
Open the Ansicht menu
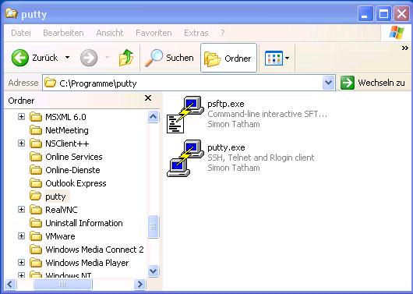click(x=110, y=33)
